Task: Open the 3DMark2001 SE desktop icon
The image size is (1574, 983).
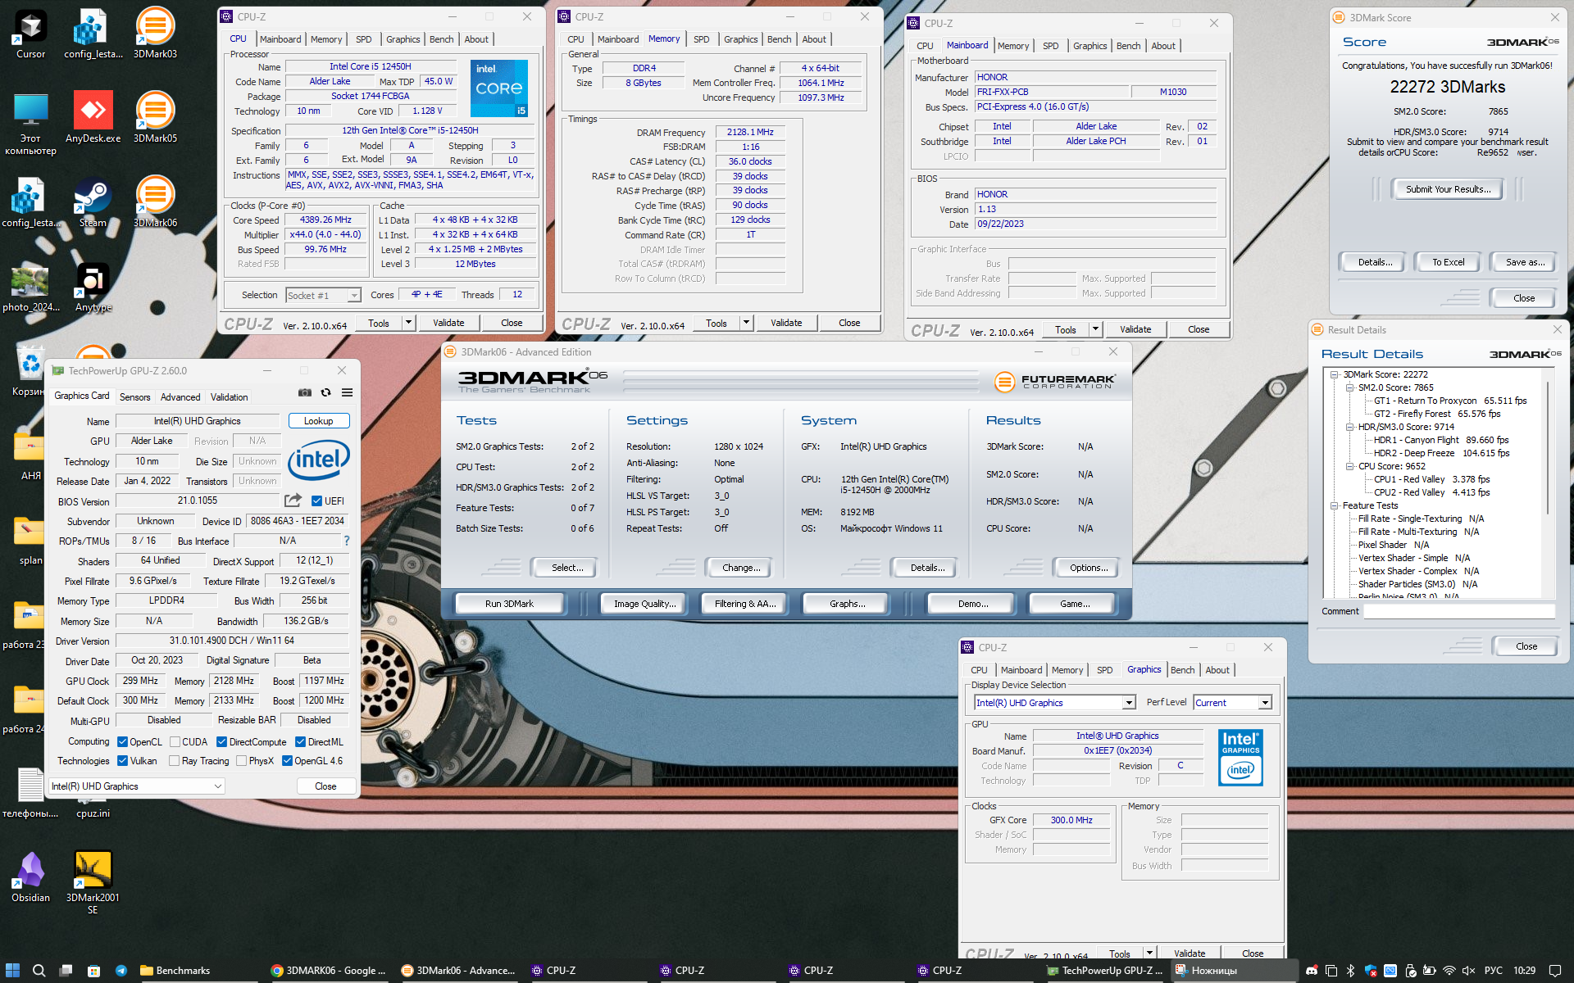Action: tap(93, 883)
